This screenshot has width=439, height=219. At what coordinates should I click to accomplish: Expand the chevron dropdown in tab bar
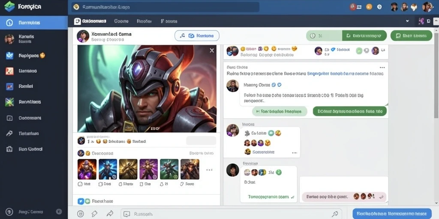coord(407,21)
